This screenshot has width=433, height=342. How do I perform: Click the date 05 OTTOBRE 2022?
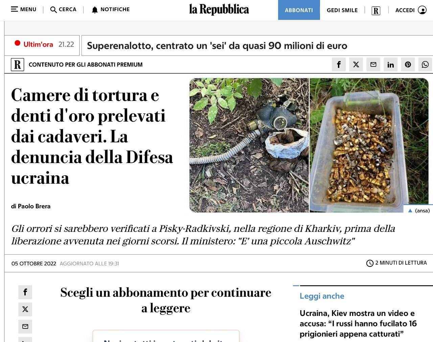click(34, 264)
